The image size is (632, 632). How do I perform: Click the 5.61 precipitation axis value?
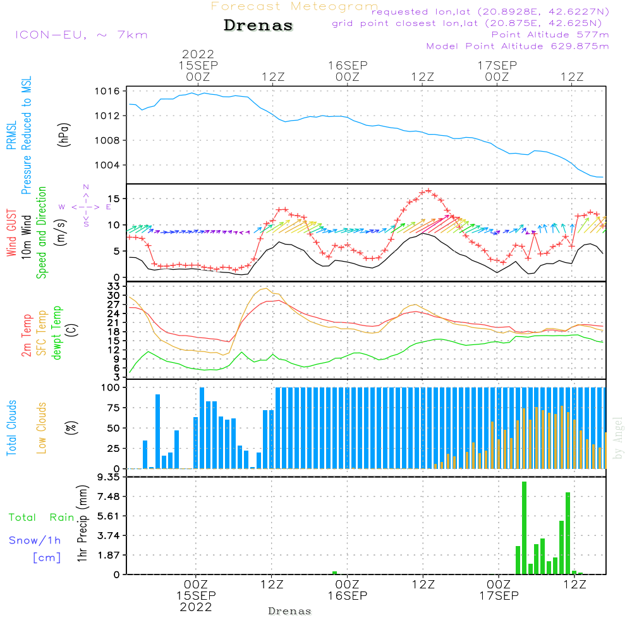pyautogui.click(x=109, y=516)
